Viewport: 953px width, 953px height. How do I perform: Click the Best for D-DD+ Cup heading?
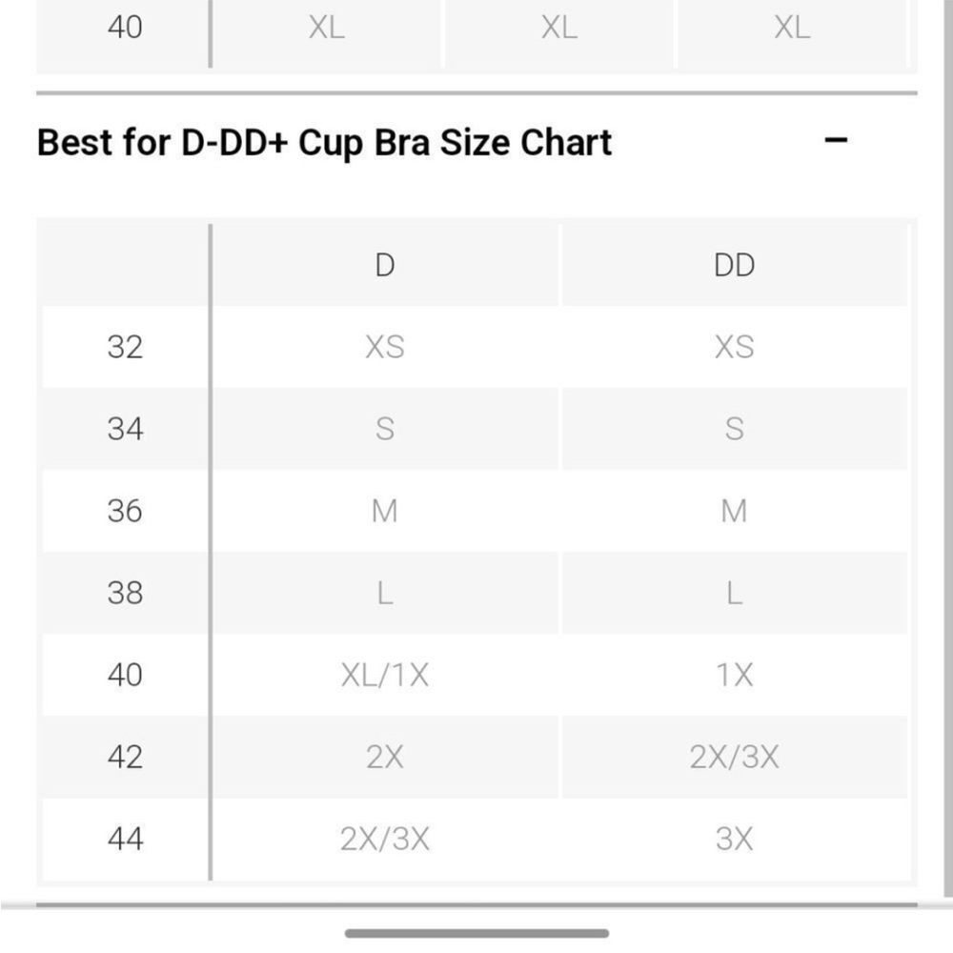coord(324,143)
